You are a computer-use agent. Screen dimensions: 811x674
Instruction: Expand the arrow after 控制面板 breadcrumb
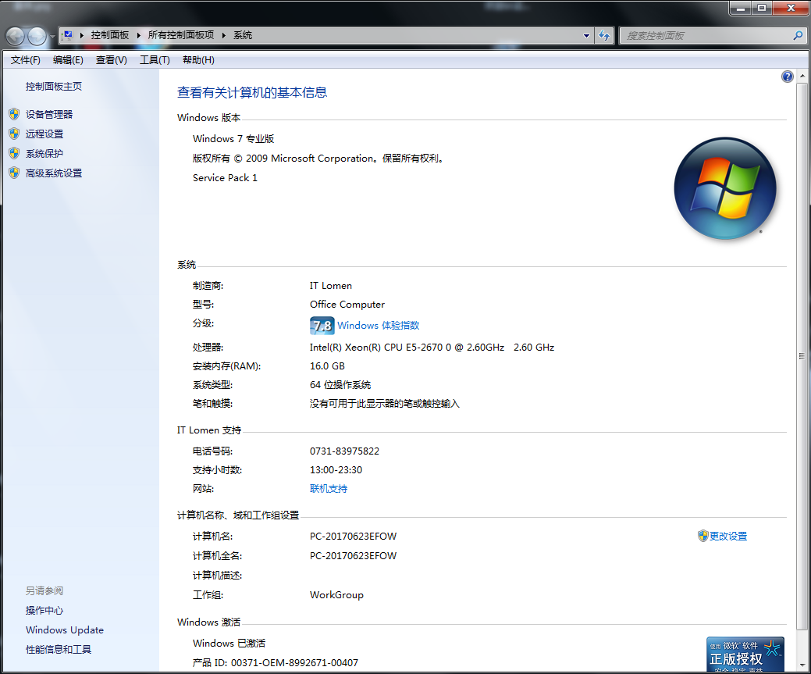coord(139,35)
